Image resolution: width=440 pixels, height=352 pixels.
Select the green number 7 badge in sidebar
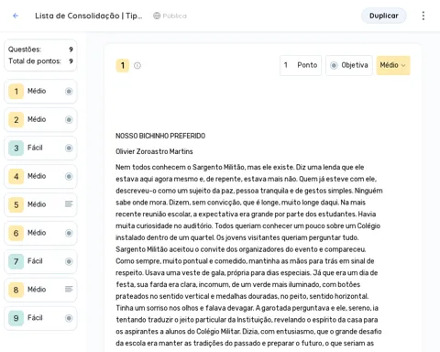[16, 261]
